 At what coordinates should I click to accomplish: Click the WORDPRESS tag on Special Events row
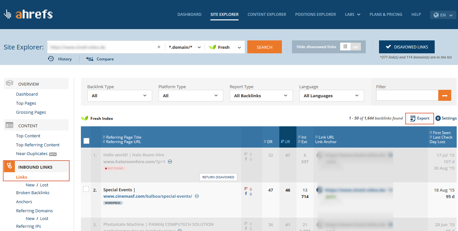(x=113, y=203)
